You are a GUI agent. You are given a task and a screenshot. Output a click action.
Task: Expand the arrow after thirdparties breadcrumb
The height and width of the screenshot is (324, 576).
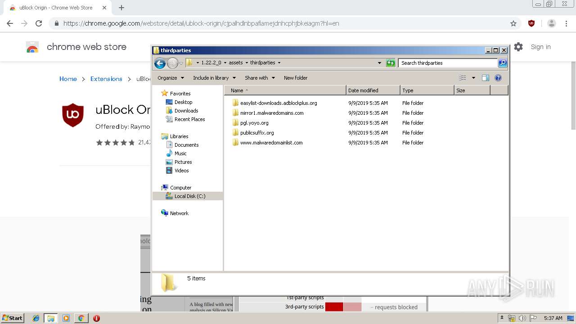click(x=279, y=63)
